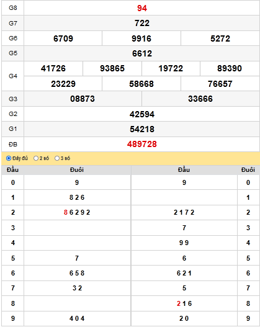
Task: Click the red 8 in head row 2
Action: click(x=66, y=212)
